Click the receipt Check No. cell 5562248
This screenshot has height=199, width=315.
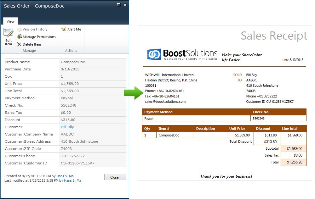point(278,118)
